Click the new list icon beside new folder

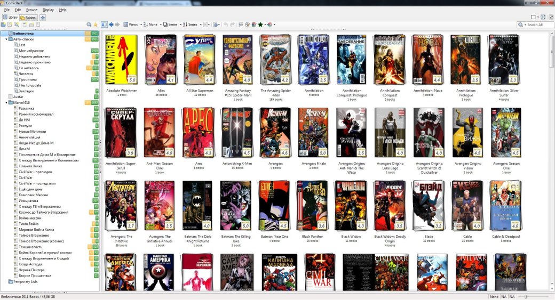point(10,25)
